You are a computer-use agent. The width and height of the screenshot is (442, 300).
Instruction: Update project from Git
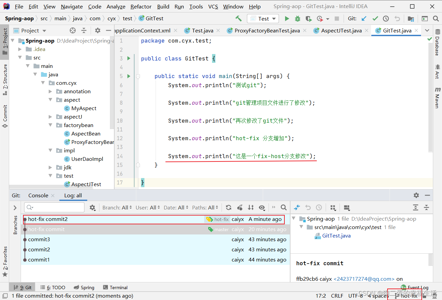pyautogui.click(x=364, y=19)
